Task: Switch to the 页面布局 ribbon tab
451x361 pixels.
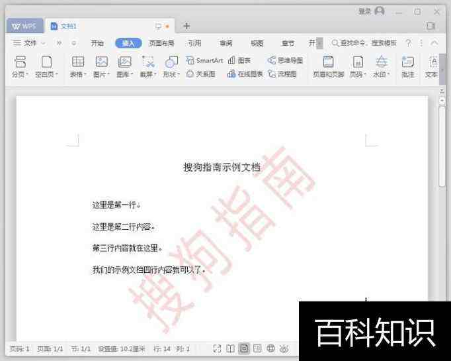Action: point(161,43)
